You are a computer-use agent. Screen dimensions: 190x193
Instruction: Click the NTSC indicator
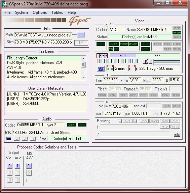point(176,95)
